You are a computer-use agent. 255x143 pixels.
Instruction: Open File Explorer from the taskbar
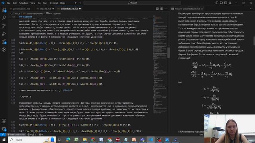tap(84, 139)
